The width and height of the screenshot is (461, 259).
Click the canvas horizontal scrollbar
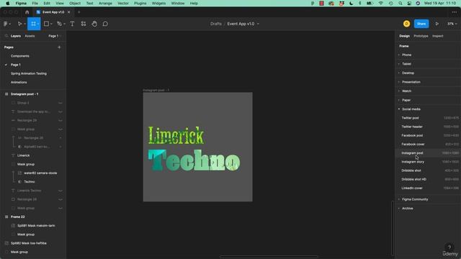pos(269,257)
